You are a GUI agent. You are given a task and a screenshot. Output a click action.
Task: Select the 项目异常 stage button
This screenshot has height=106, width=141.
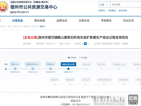54,80
